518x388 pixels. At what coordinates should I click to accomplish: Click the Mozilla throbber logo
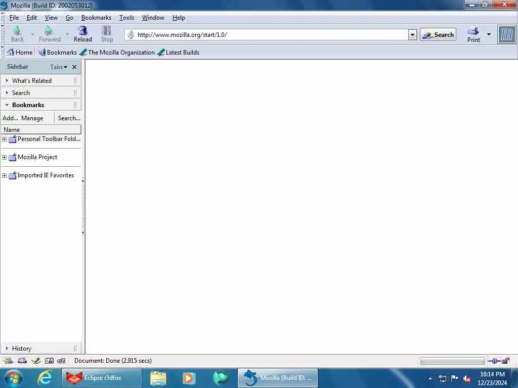click(x=507, y=34)
